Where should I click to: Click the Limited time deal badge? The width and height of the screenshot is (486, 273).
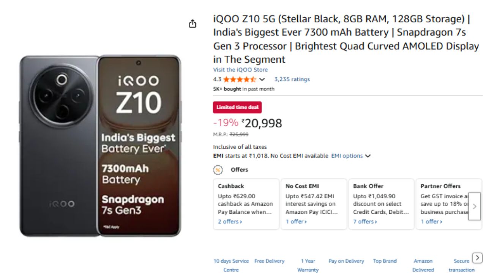pos(237,107)
